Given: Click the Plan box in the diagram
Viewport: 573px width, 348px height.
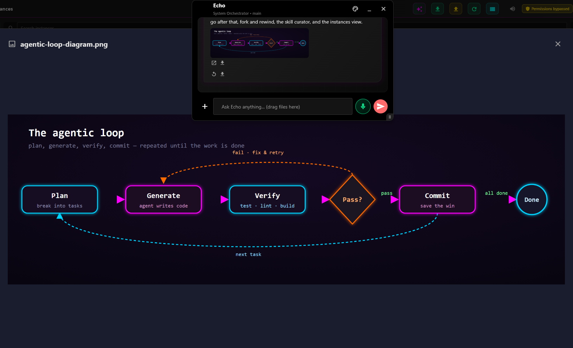Looking at the screenshot, I should 60,199.
